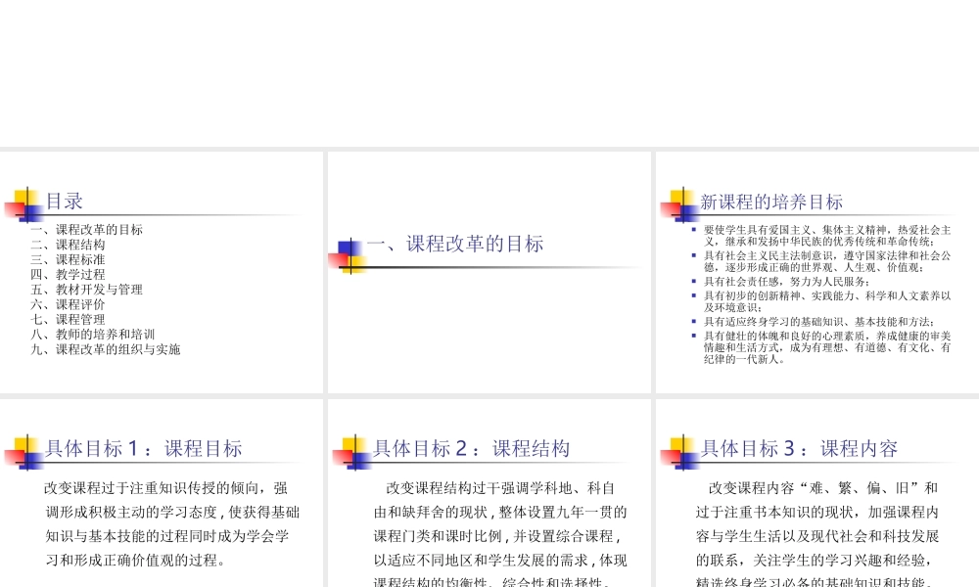Viewport: 979px width, 587px height.
Task: Select the decorative square icon near 课程改革的目标 heading
Action: (348, 254)
